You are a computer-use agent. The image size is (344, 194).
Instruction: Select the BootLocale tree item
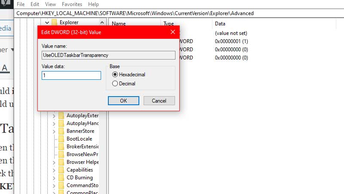(x=80, y=139)
